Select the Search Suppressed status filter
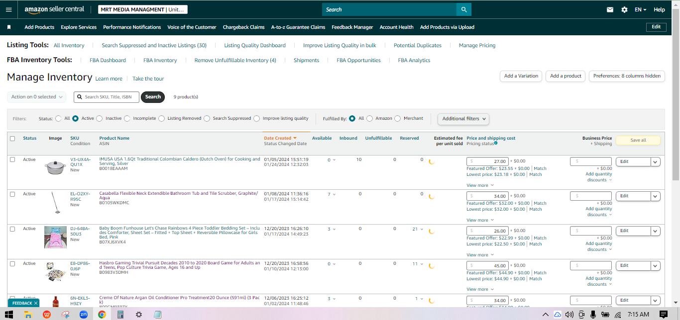Screen dimensions: 680x320 (x=207, y=118)
